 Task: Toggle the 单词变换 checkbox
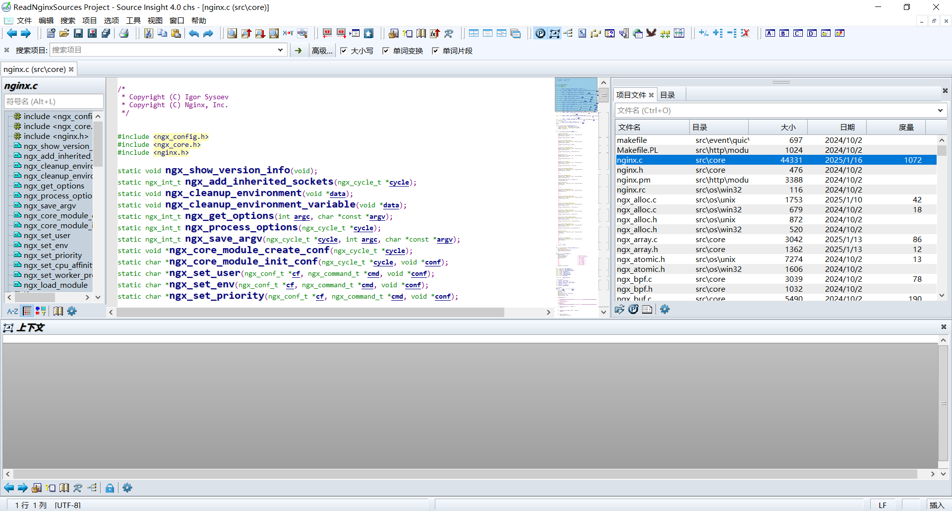click(386, 51)
